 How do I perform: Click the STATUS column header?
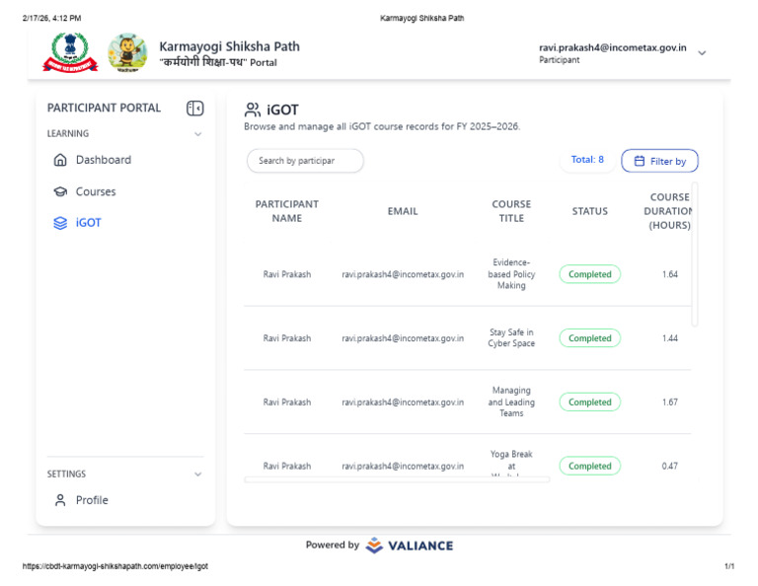(x=590, y=211)
